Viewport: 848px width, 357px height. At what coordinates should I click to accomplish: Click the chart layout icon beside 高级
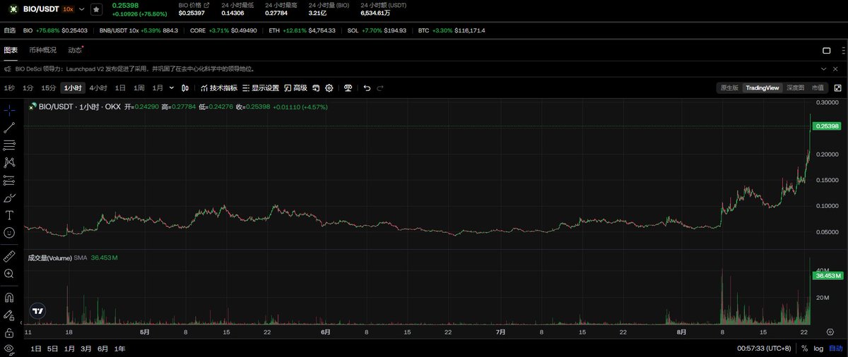(316, 88)
